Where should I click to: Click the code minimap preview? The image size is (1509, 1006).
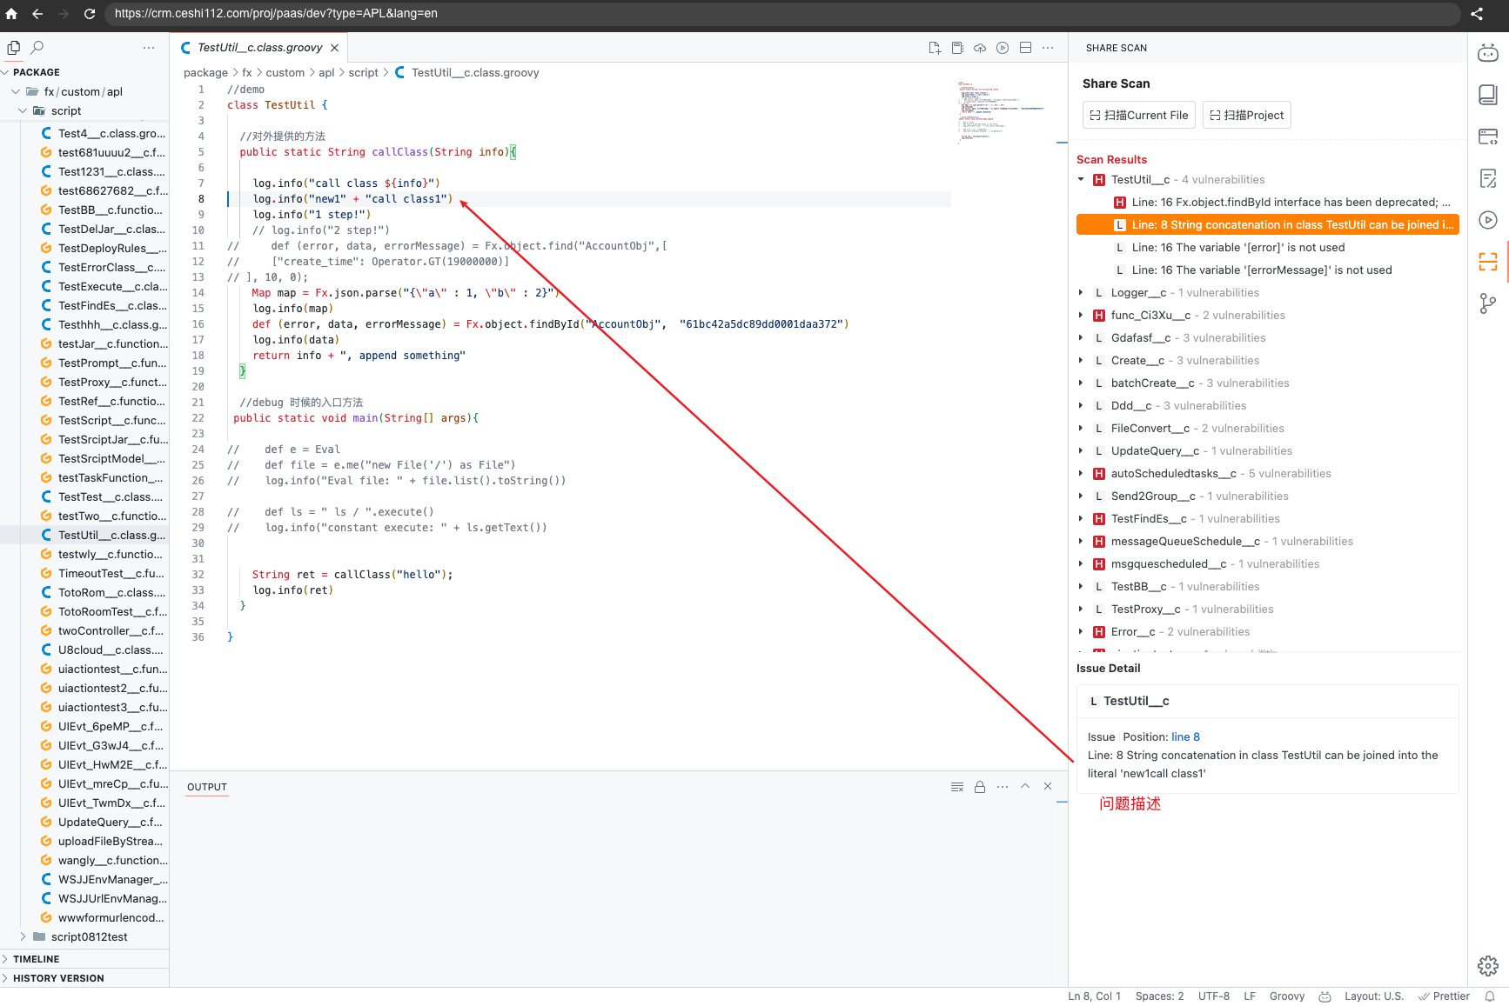[1001, 111]
